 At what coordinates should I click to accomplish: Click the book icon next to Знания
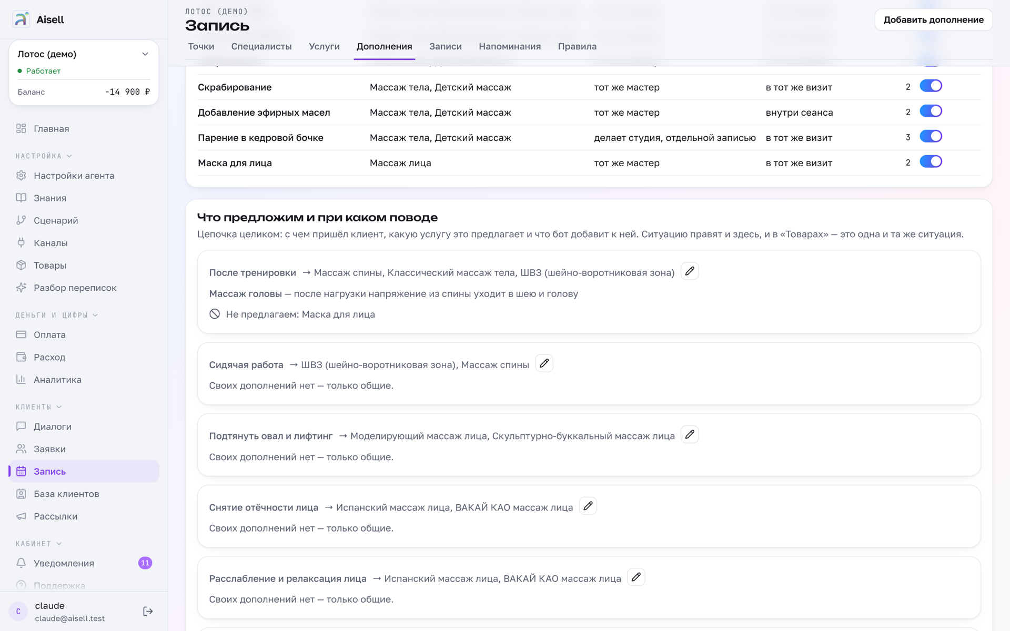21,198
